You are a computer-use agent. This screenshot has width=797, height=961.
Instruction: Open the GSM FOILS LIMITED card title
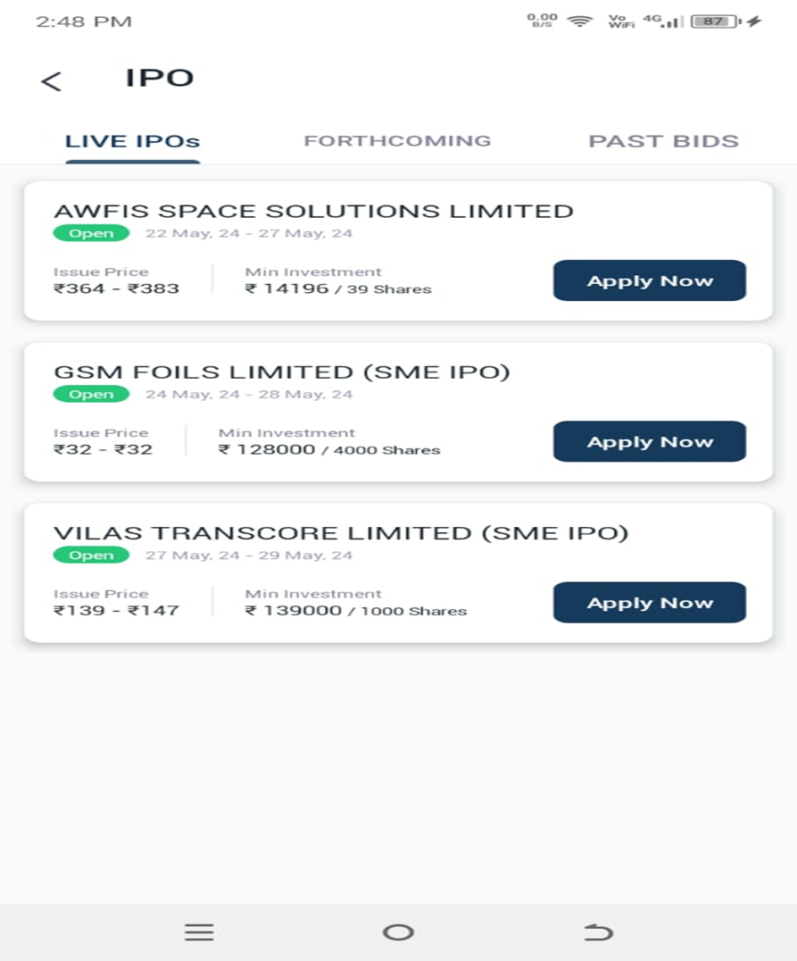282,372
